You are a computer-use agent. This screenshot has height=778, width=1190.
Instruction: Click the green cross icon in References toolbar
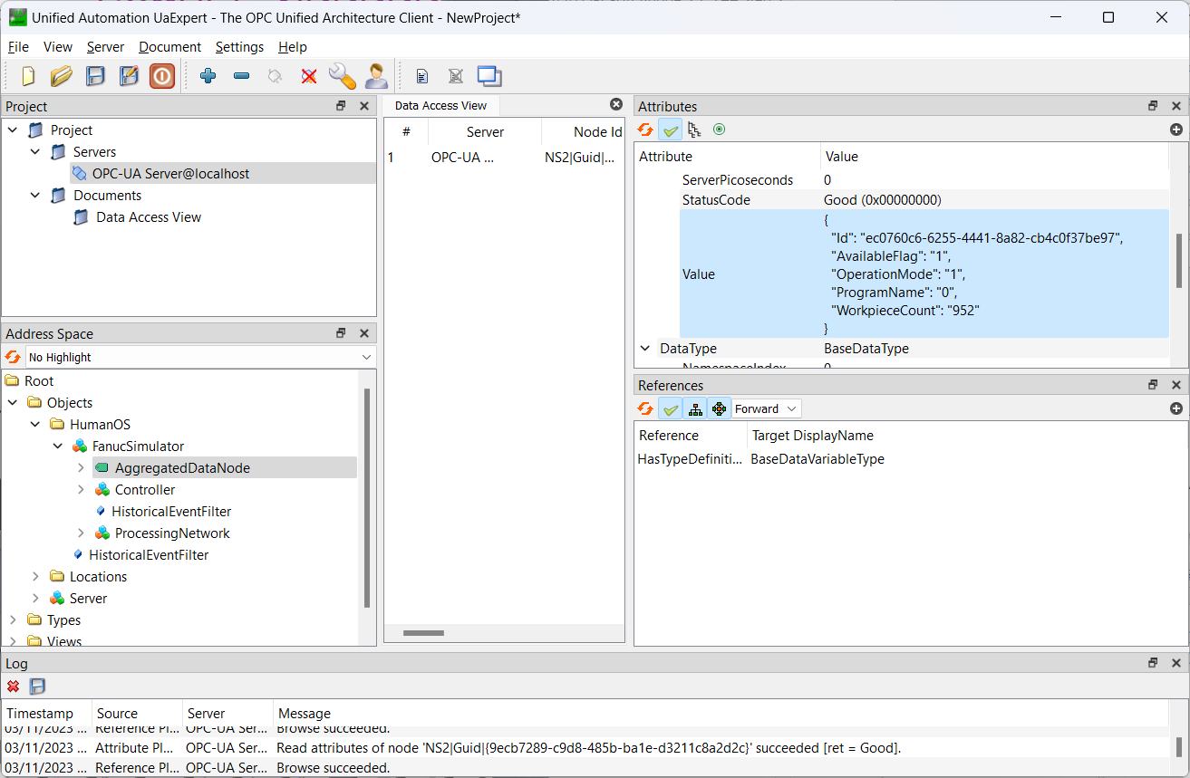[x=720, y=408]
